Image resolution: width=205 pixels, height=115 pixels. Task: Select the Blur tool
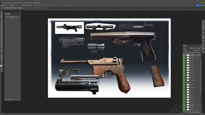pyautogui.click(x=2, y=45)
